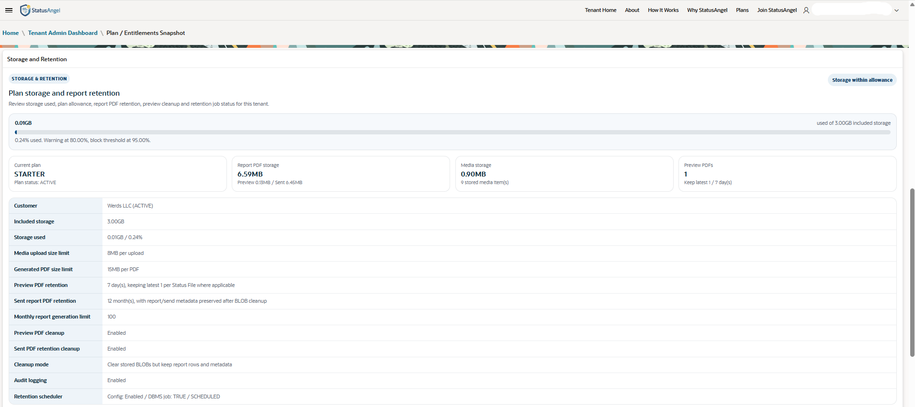Go to How It Works
Viewport: 915px width, 407px height.
663,10
